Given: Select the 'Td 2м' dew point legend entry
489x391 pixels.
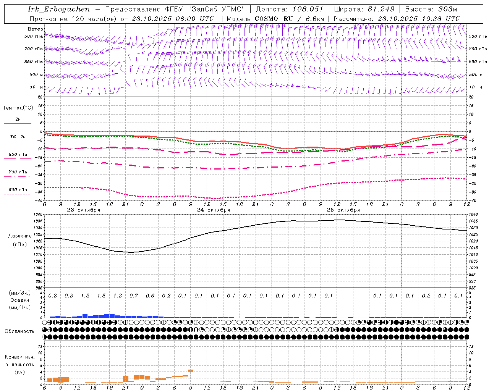Looking at the screenshot, I should (18, 137).
